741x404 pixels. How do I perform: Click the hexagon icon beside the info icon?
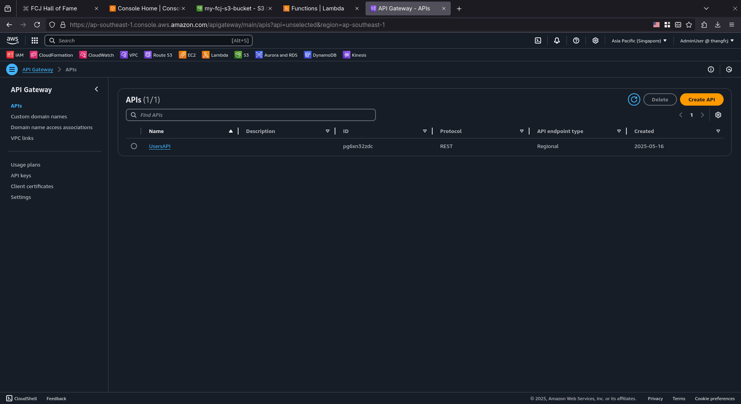point(729,69)
